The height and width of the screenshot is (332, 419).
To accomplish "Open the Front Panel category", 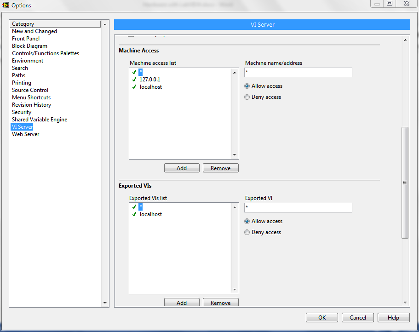I will point(26,39).
